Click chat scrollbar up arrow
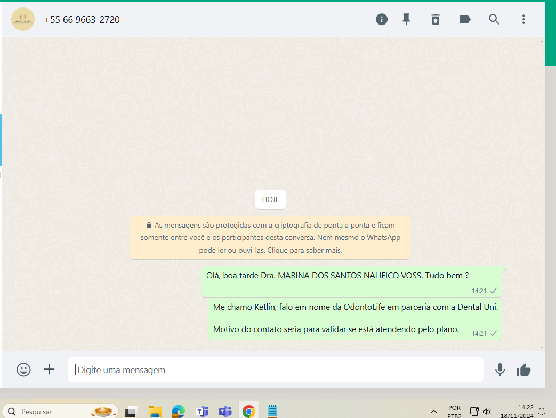This screenshot has width=556, height=418. click(x=542, y=41)
